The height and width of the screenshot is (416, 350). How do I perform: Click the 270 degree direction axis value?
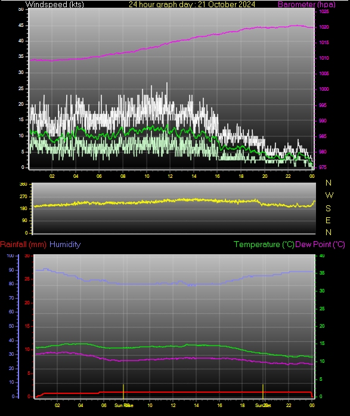24,196
